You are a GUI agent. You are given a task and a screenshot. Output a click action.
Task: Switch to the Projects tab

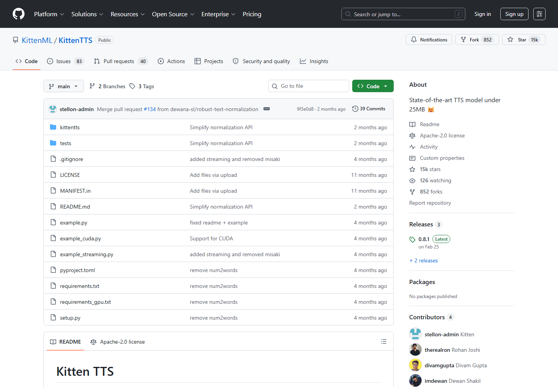click(x=209, y=61)
